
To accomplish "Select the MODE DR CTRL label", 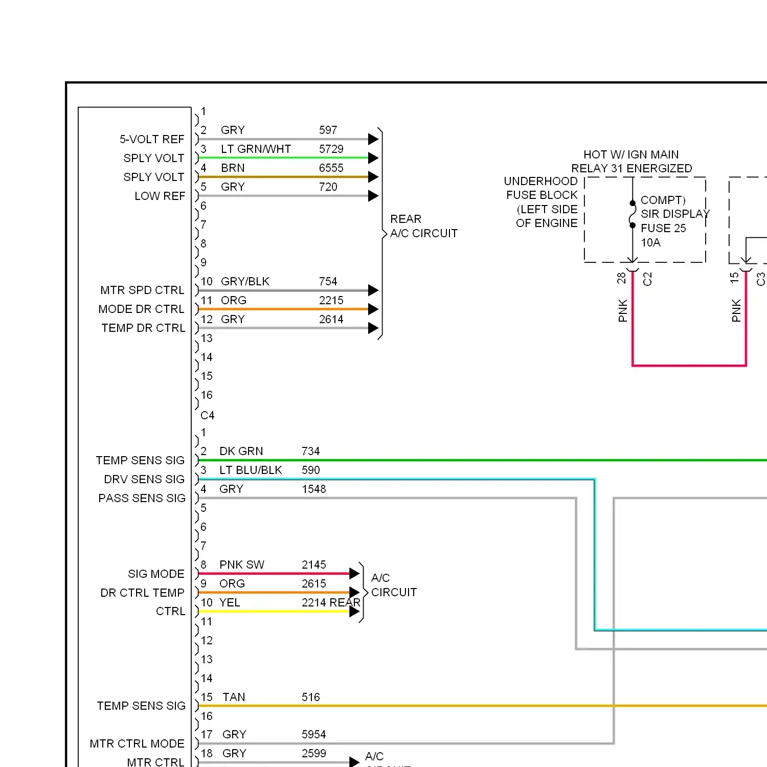I will 141,309.
